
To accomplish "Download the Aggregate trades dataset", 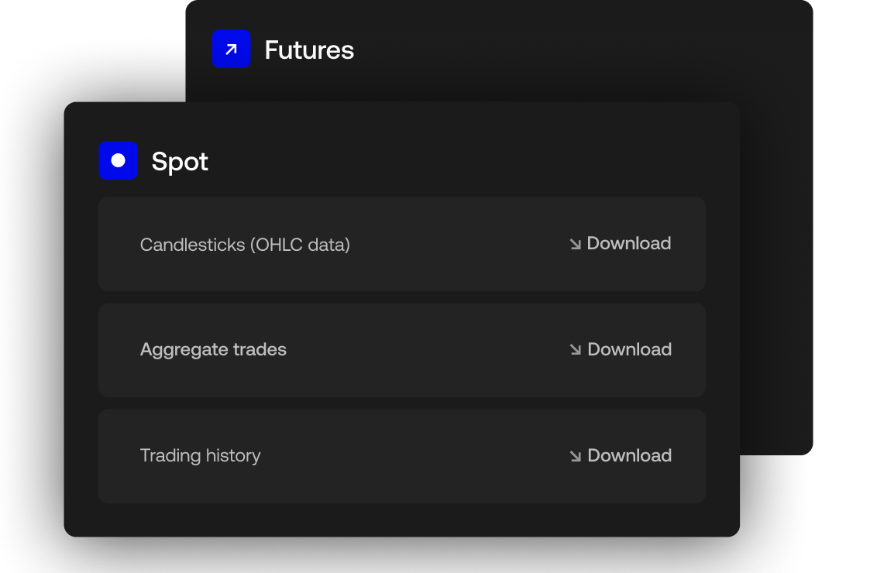I will point(618,349).
